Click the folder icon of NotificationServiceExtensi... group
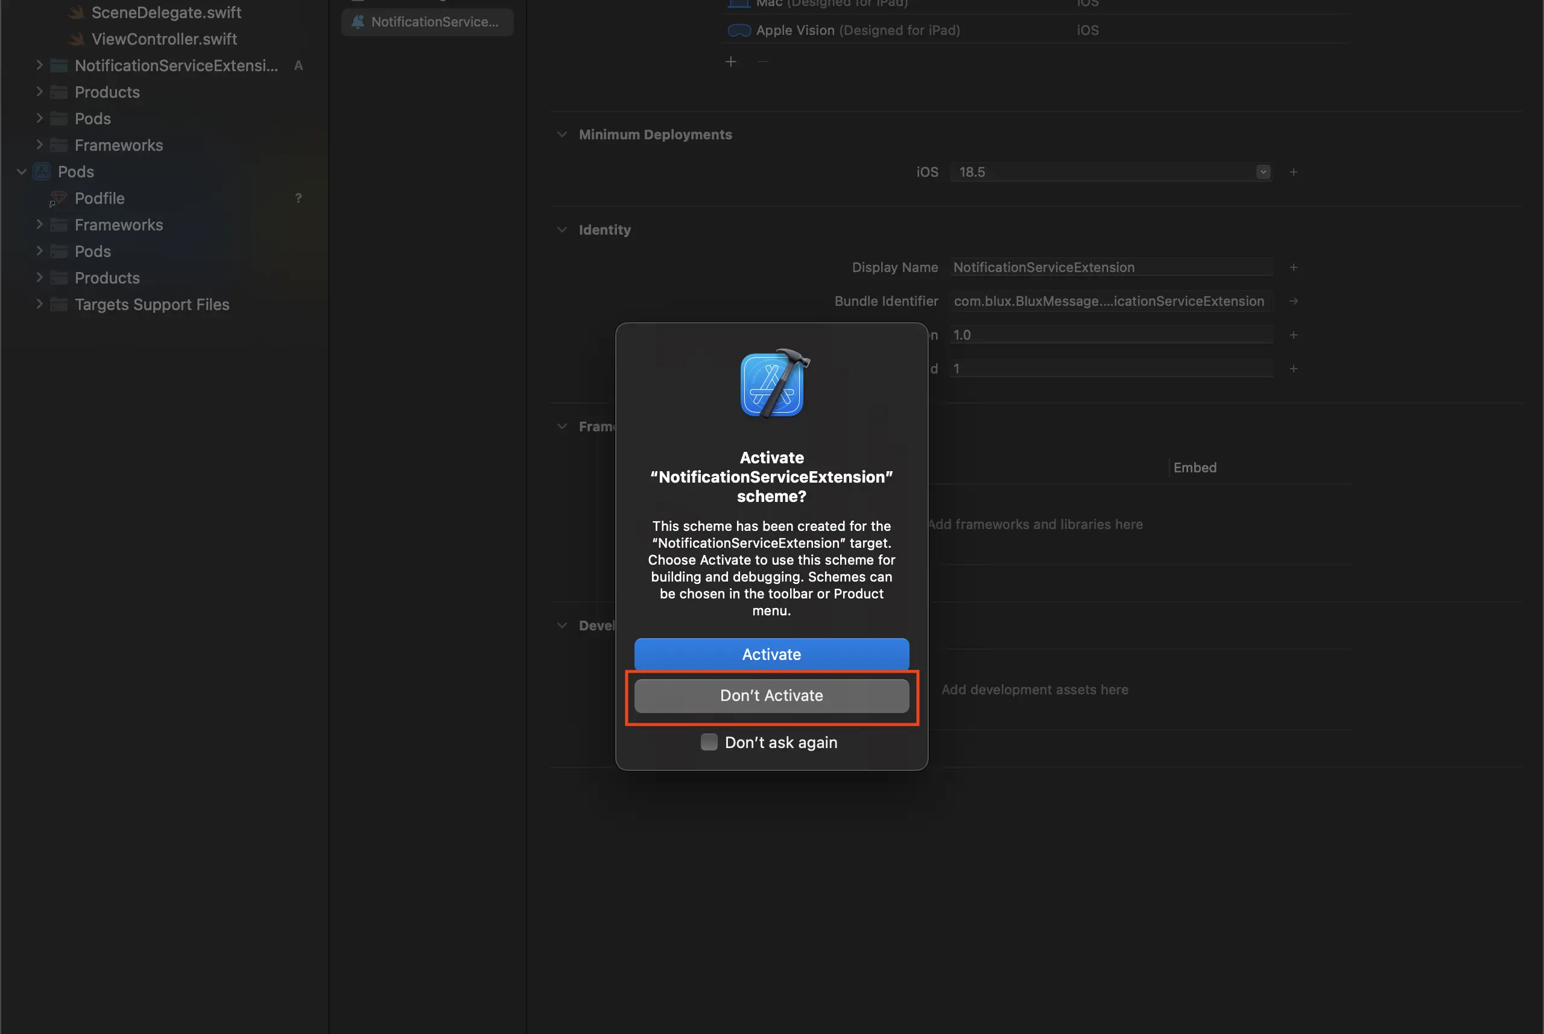 pos(59,65)
